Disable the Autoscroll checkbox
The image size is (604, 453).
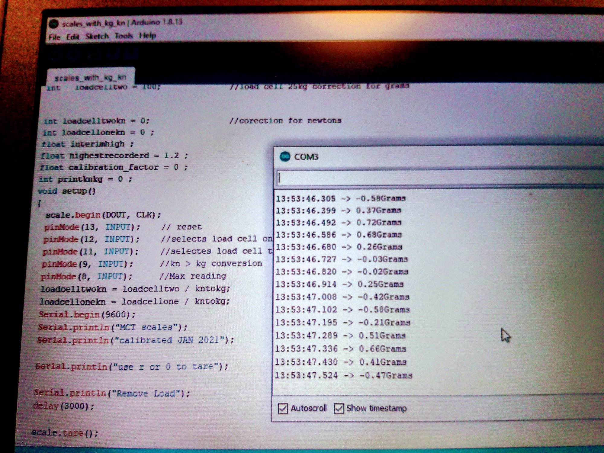point(283,408)
